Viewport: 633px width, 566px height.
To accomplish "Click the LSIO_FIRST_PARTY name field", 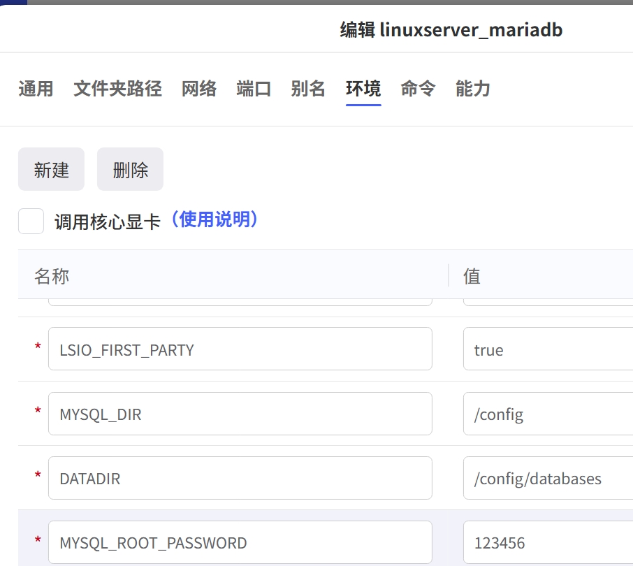I will coord(240,349).
